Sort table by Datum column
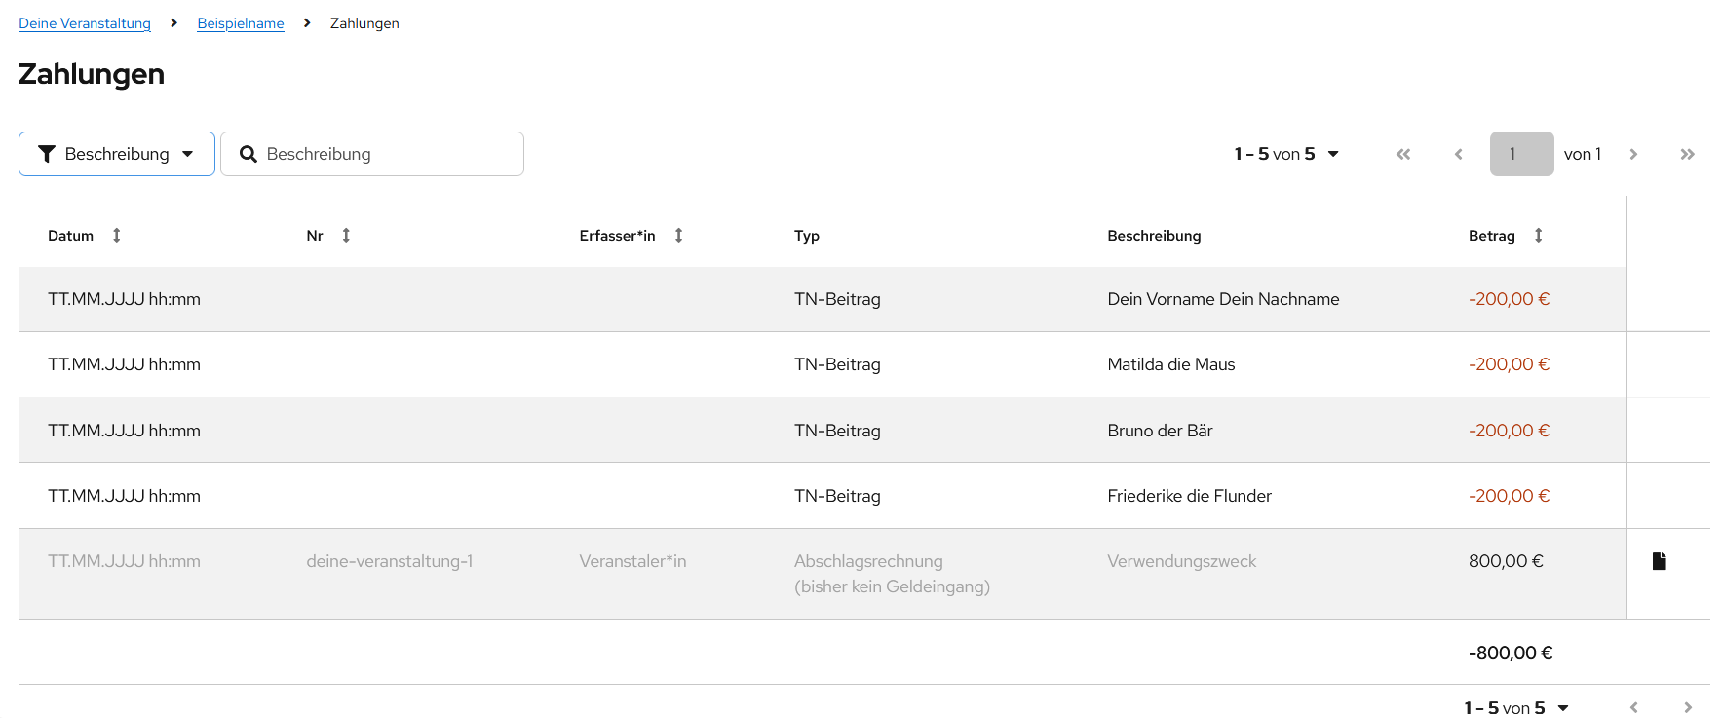The image size is (1722, 718). [116, 236]
